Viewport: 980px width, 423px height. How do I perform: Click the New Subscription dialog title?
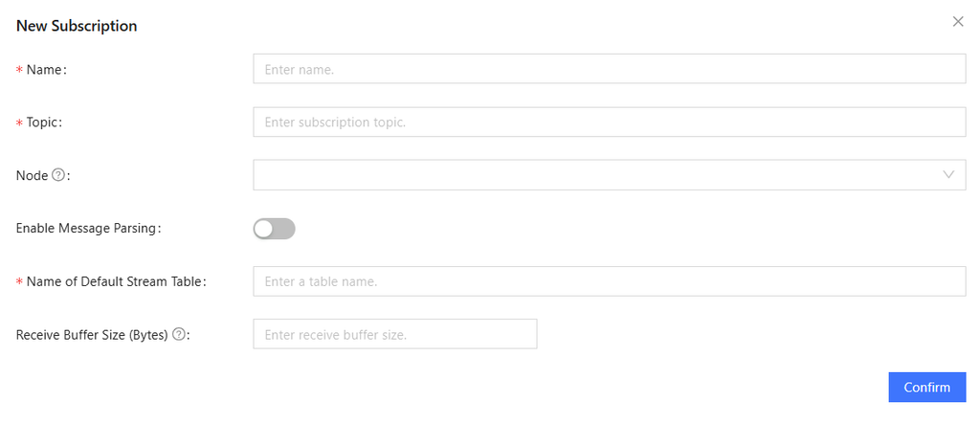77,26
